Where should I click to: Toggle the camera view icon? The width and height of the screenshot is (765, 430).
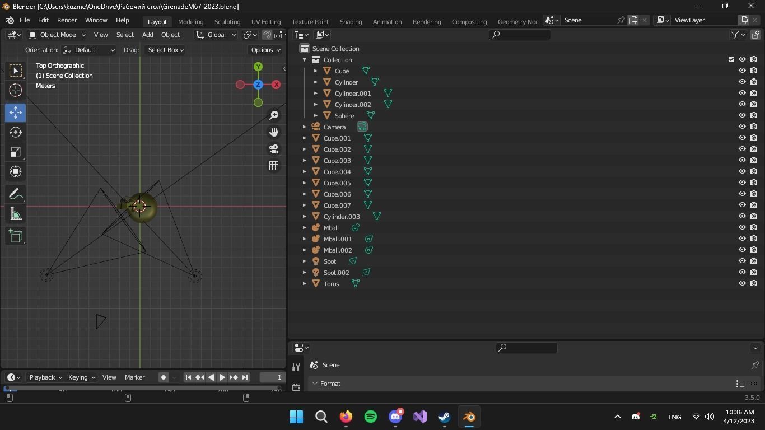click(274, 149)
